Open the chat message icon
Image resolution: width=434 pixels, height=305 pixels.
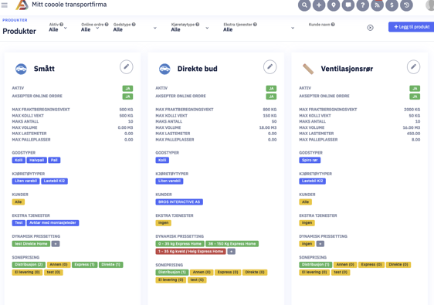pyautogui.click(x=348, y=5)
